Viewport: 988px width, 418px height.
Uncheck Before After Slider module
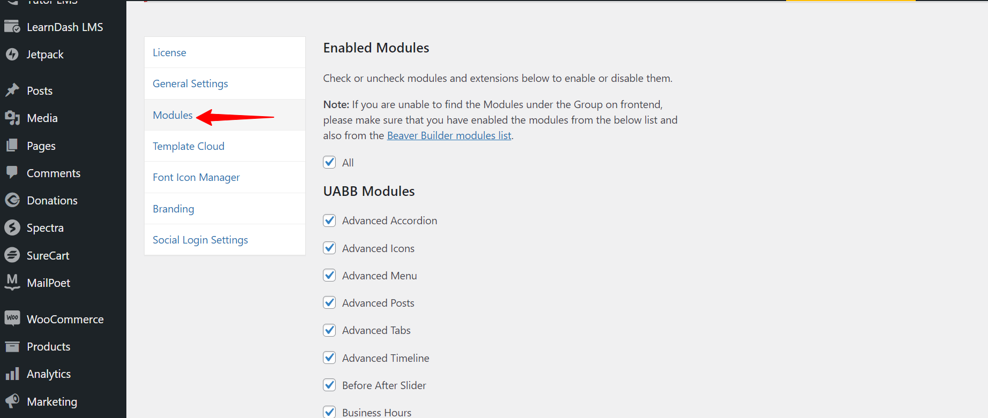(x=329, y=385)
